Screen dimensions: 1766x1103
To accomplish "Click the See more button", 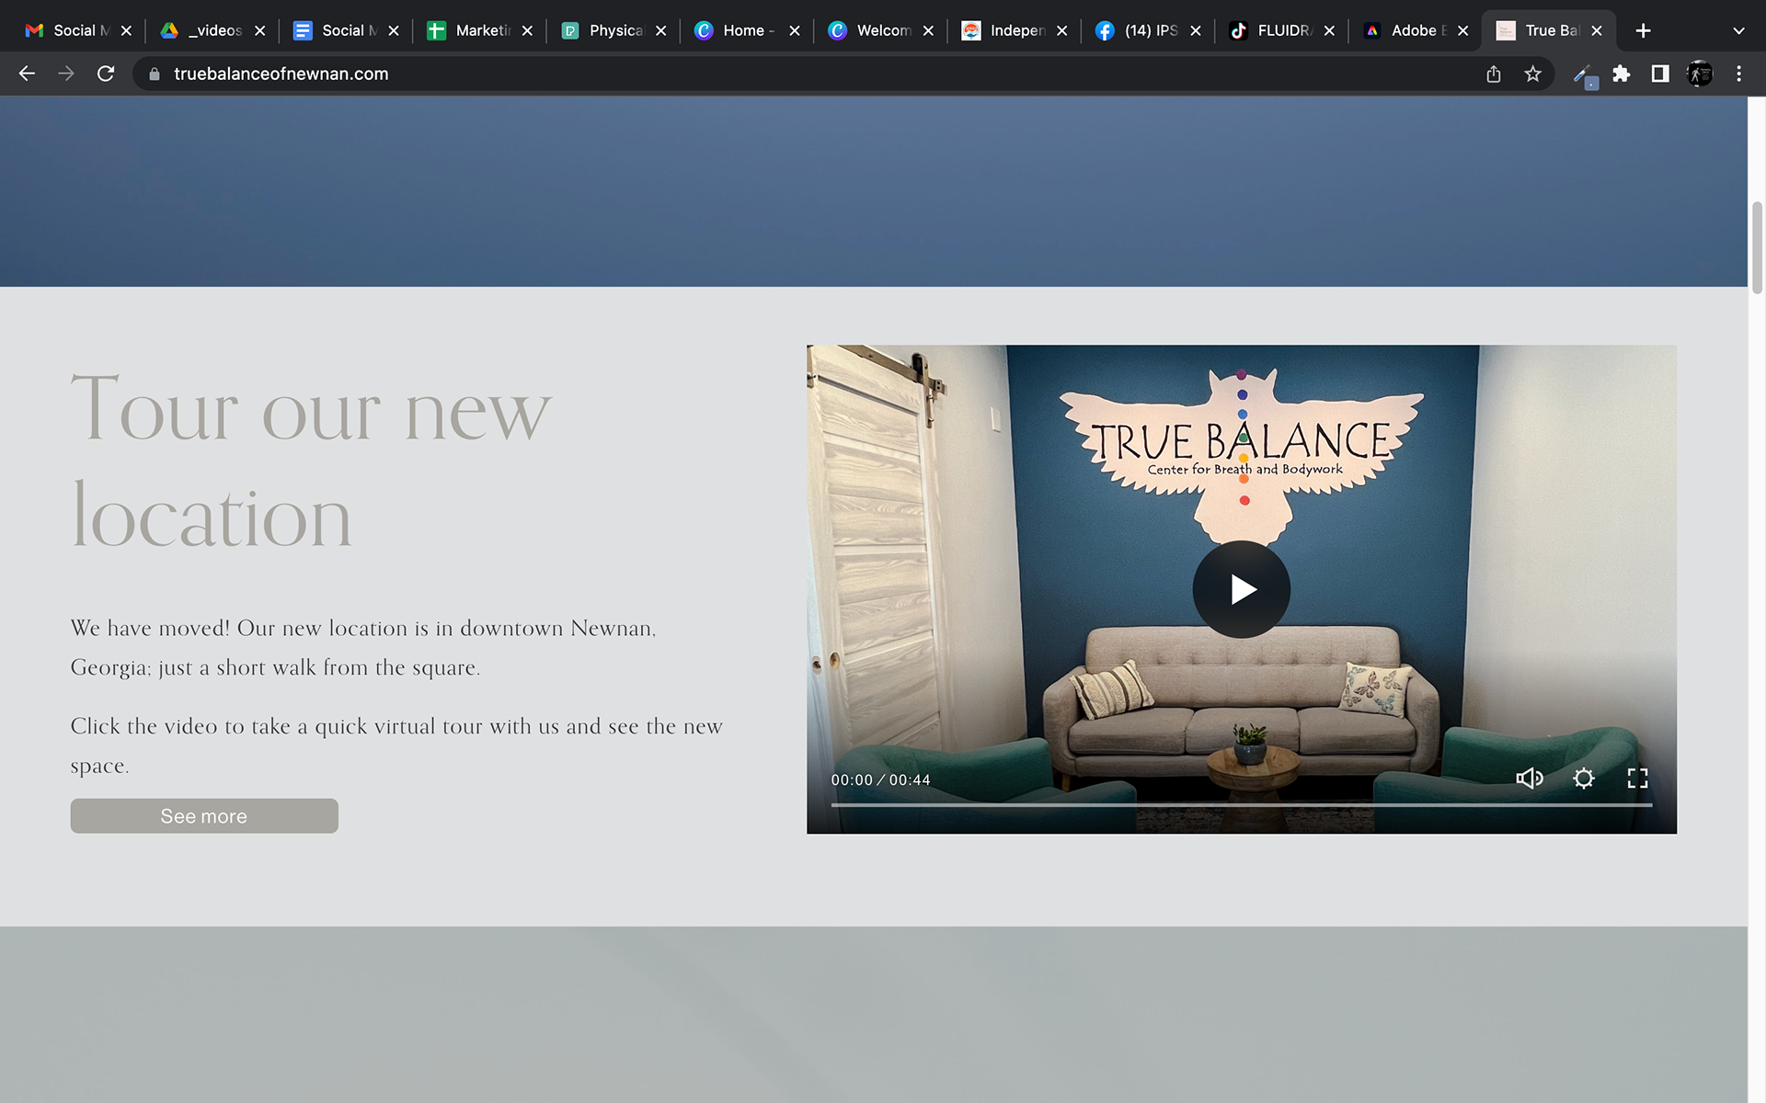I will (x=204, y=816).
